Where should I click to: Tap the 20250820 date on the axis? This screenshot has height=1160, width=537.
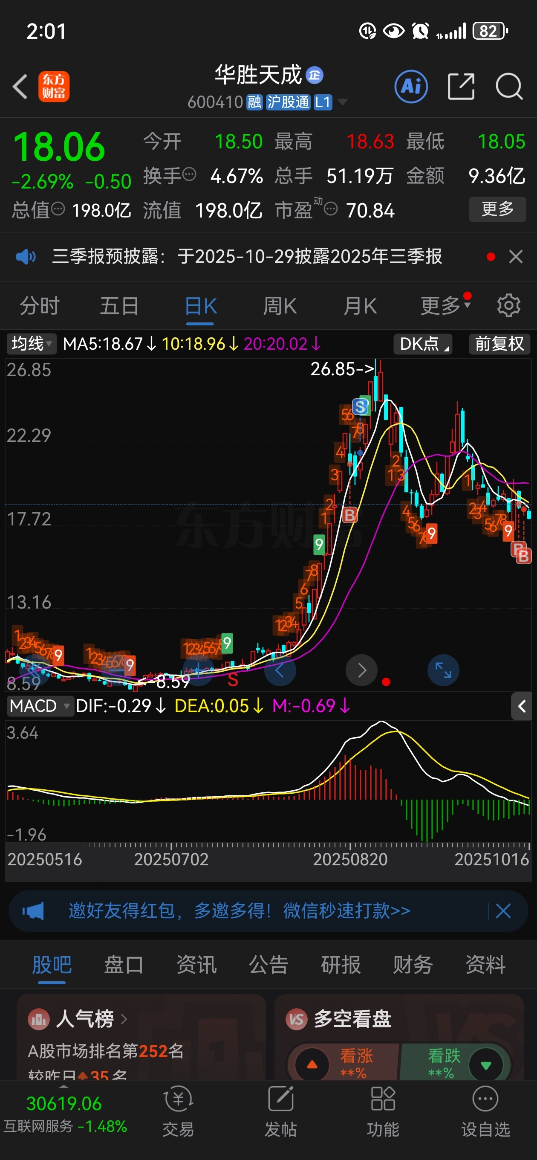[x=350, y=860]
